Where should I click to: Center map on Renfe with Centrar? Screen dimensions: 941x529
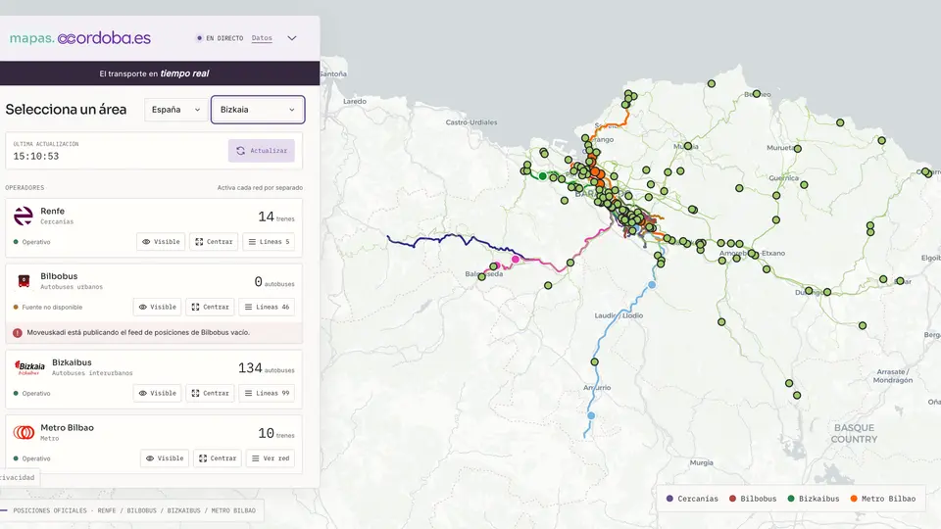(214, 242)
